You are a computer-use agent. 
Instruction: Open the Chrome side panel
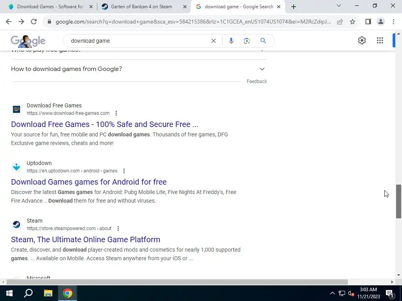[x=368, y=22]
